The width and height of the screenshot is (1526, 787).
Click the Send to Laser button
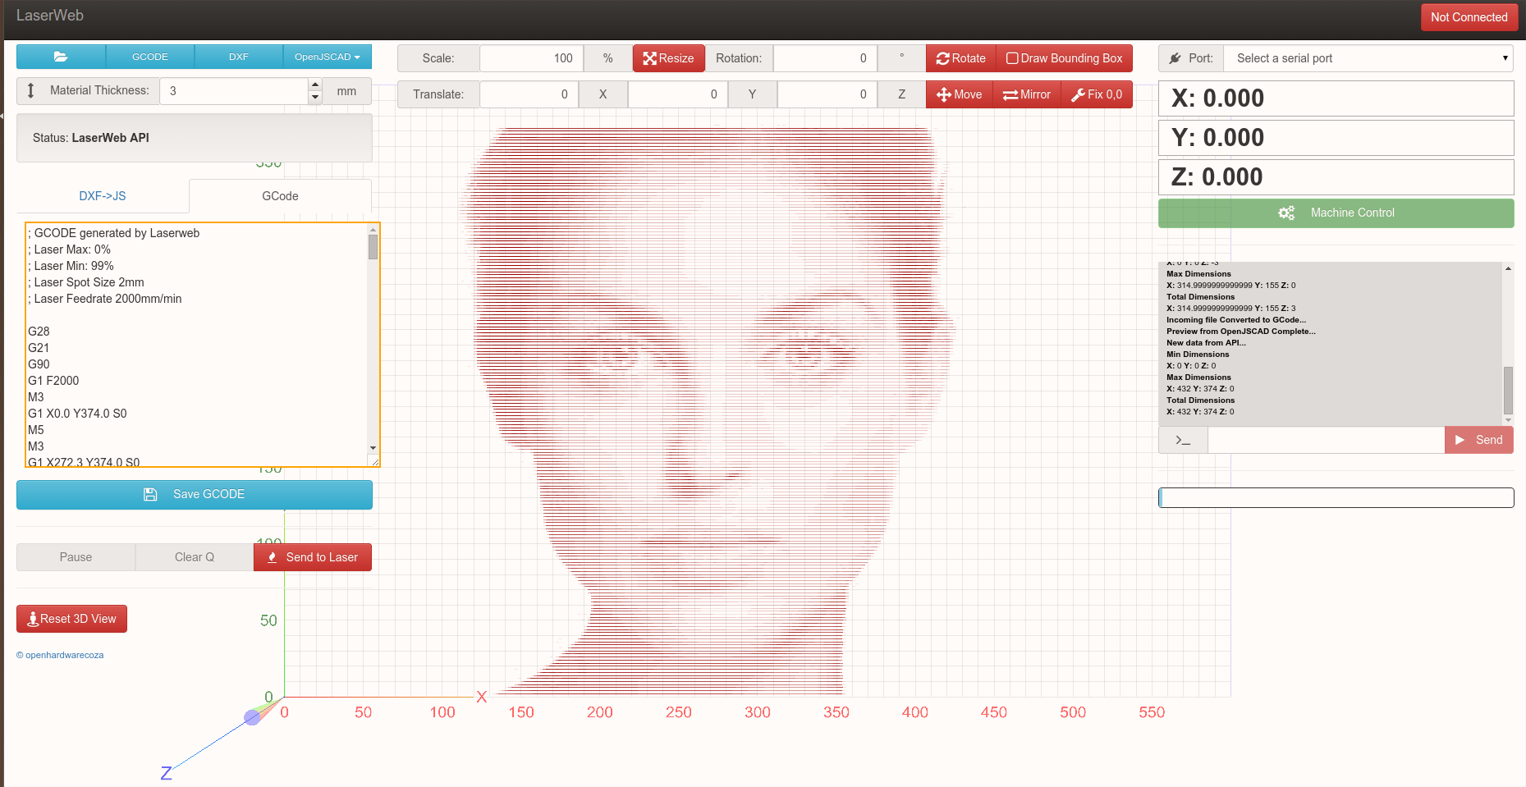(313, 557)
